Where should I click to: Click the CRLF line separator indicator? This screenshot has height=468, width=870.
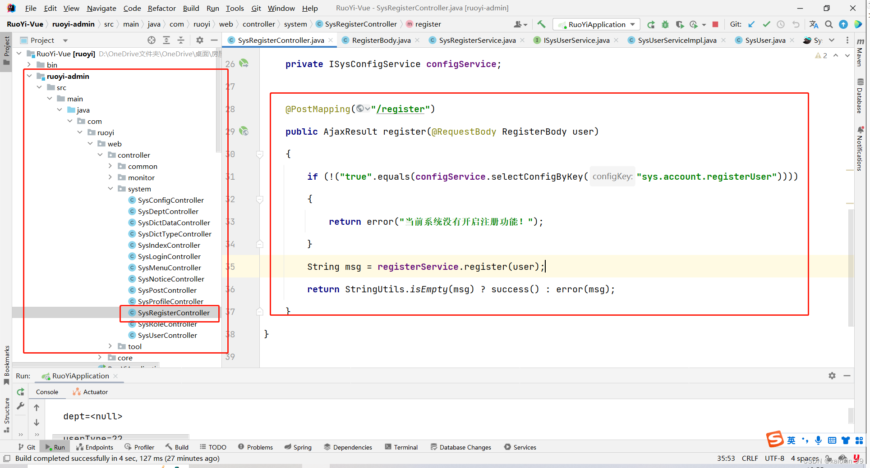[x=750, y=458]
